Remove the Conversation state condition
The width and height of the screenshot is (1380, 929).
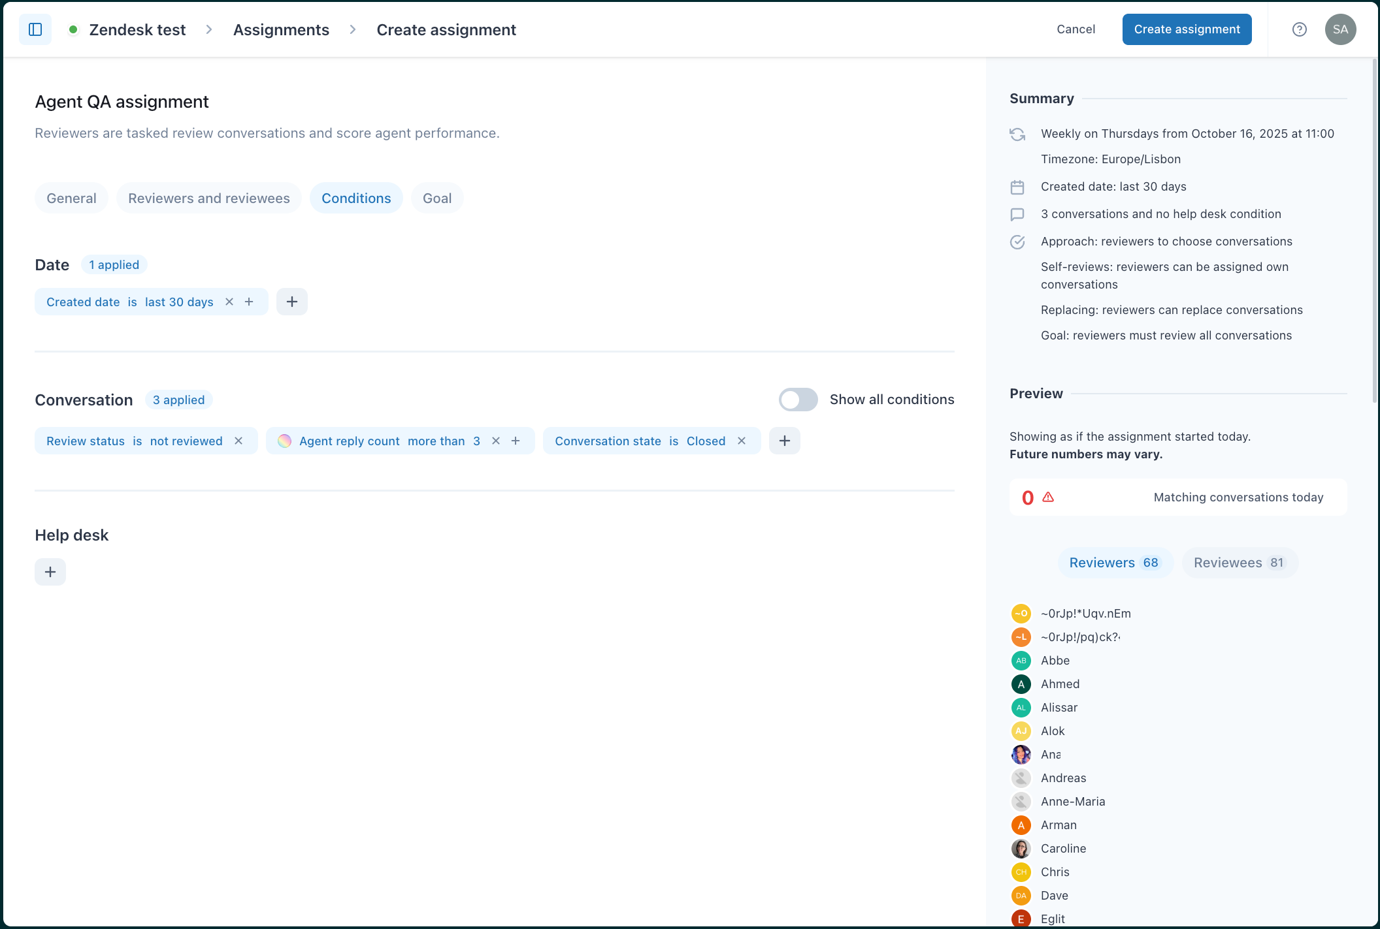coord(742,441)
